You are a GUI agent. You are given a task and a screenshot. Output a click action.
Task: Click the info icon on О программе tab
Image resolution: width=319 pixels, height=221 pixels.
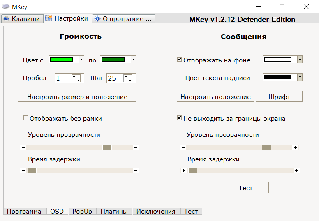98,19
